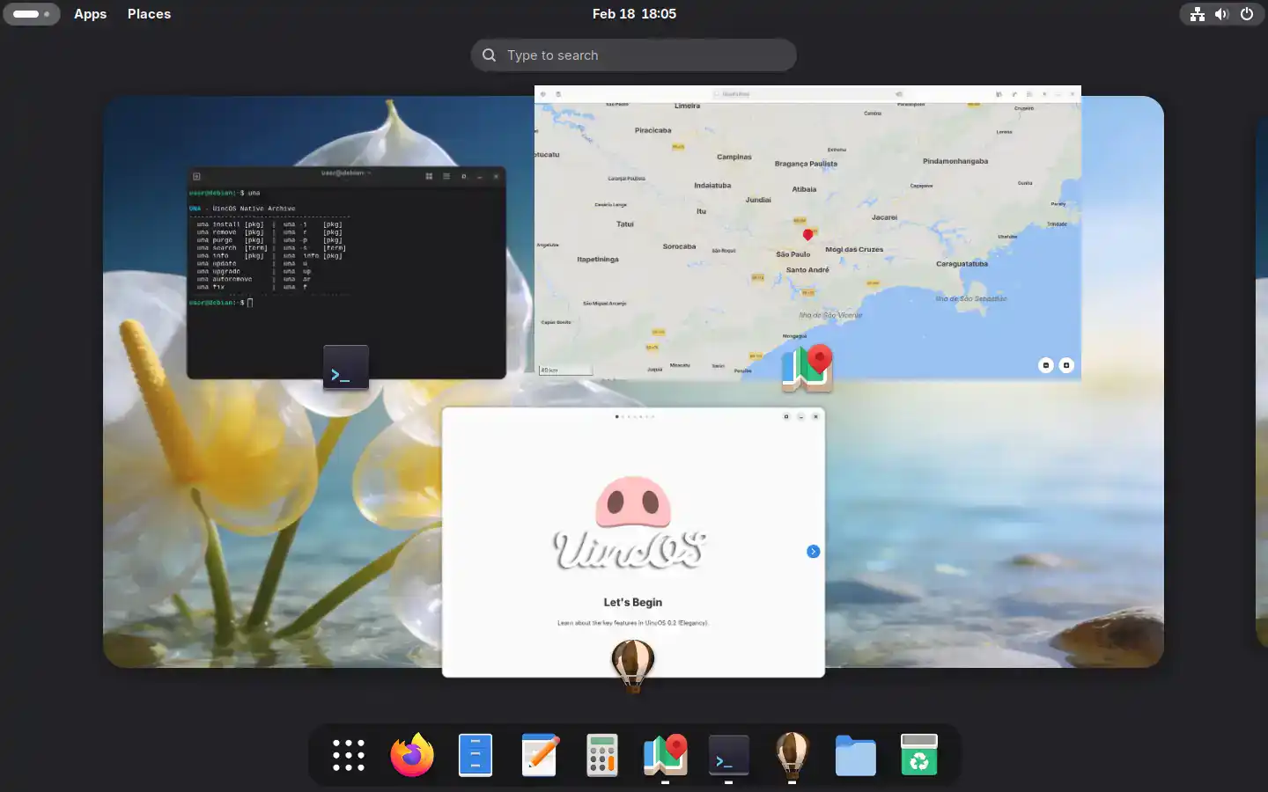The height and width of the screenshot is (792, 1268).
Task: Show the Terminal tab overview grid
Action: coord(429,176)
